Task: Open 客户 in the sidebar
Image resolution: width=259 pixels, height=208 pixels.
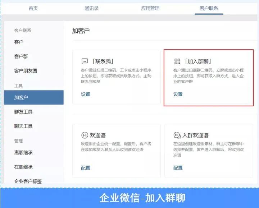Action: [19, 42]
